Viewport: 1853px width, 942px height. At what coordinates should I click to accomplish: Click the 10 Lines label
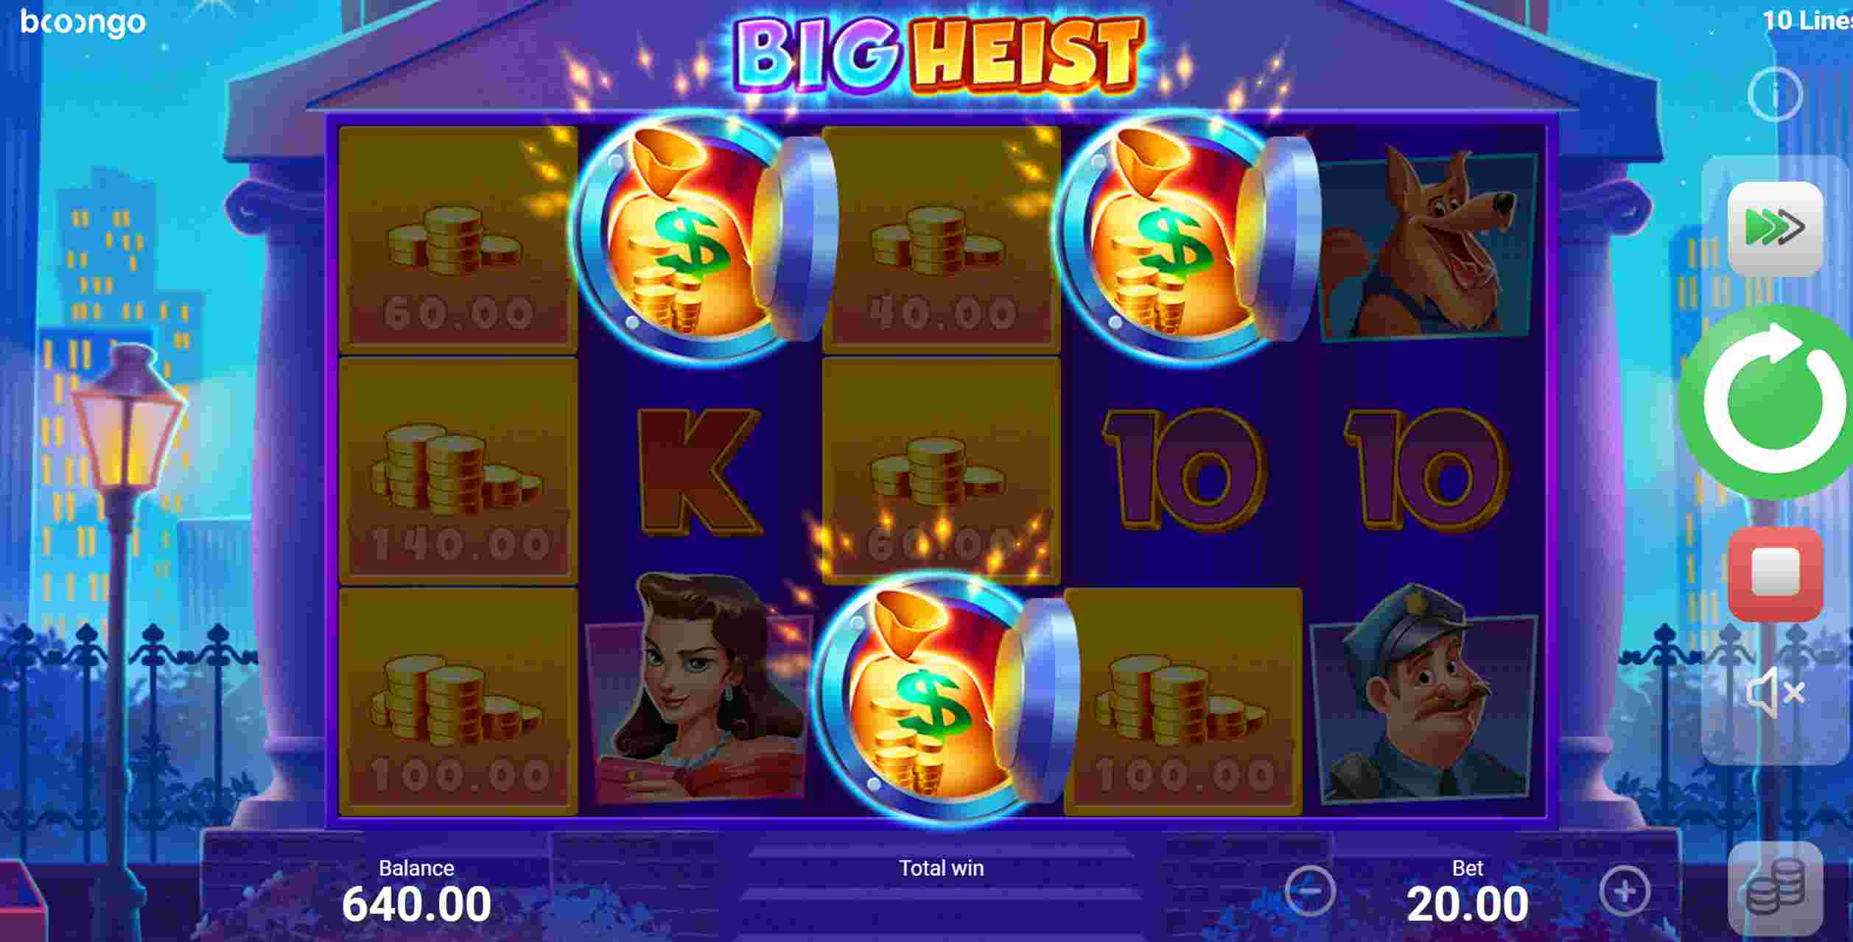(x=1807, y=21)
